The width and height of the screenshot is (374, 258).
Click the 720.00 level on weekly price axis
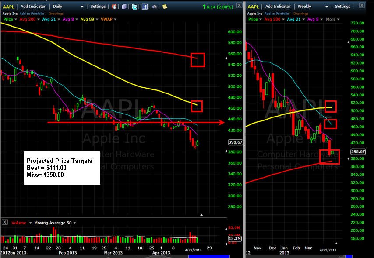357,23
